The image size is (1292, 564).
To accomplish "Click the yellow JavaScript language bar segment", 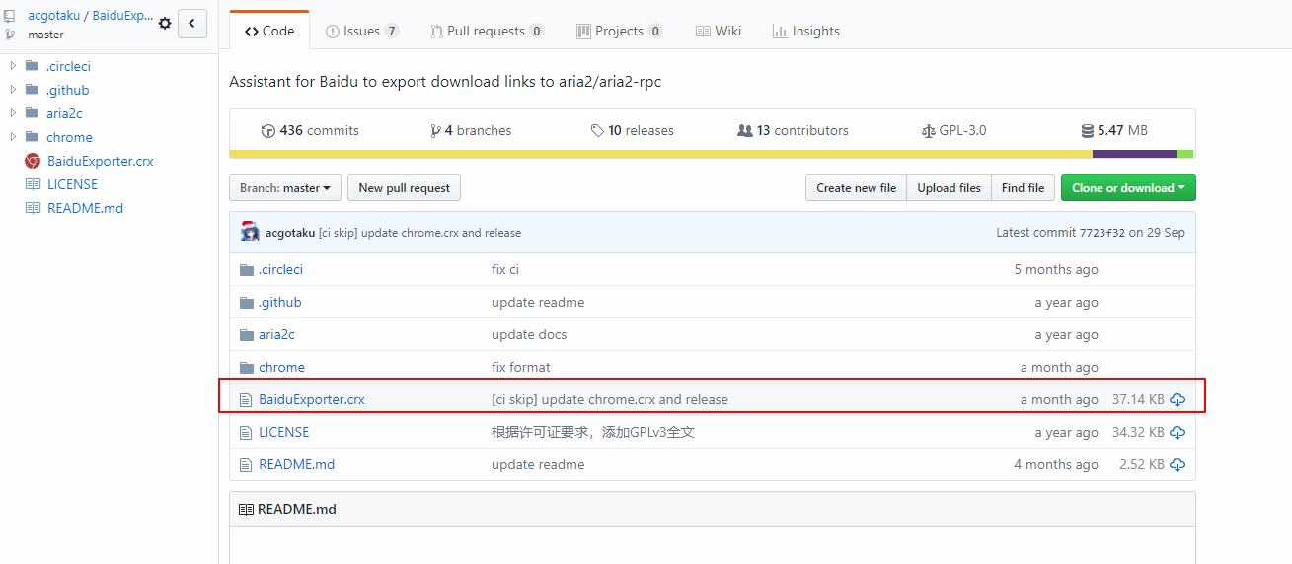I will click(x=661, y=154).
